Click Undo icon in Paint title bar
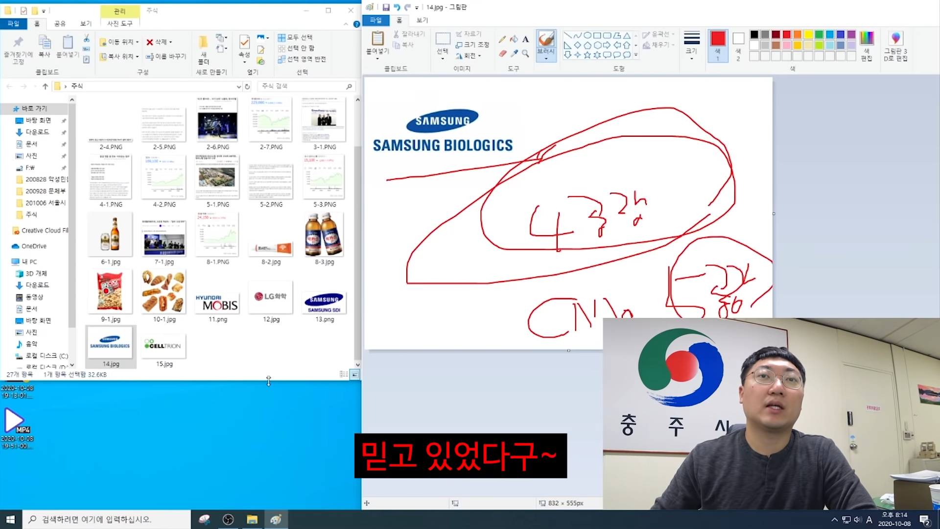 coord(397,7)
